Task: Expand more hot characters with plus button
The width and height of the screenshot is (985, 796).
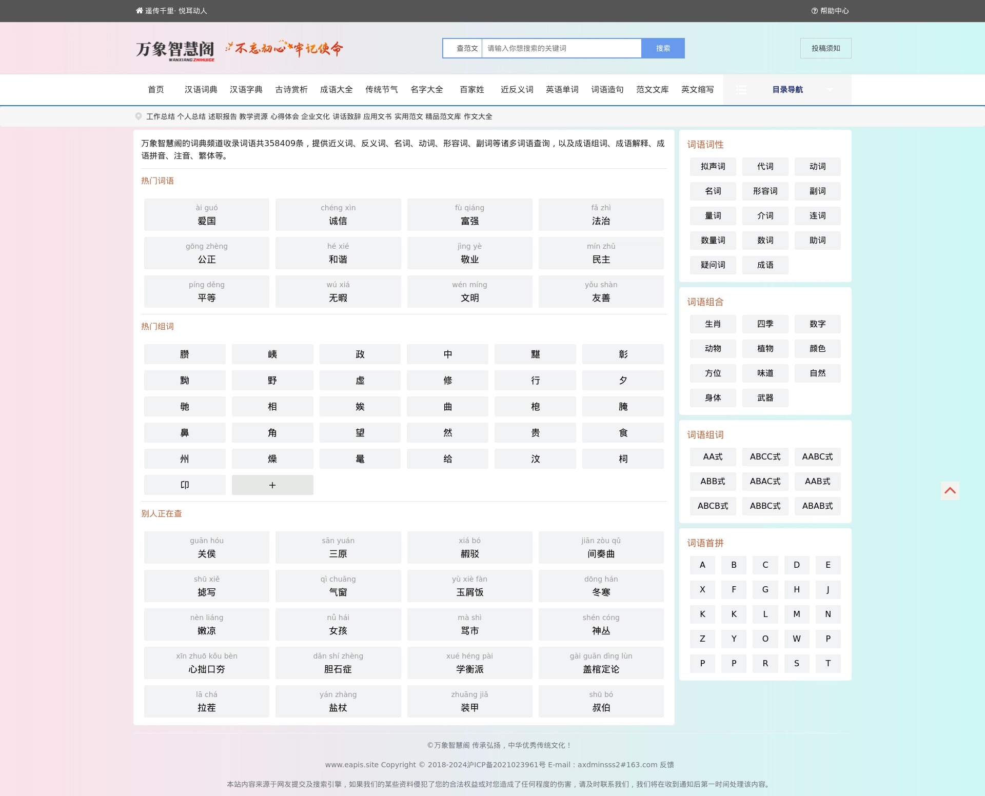Action: point(272,485)
